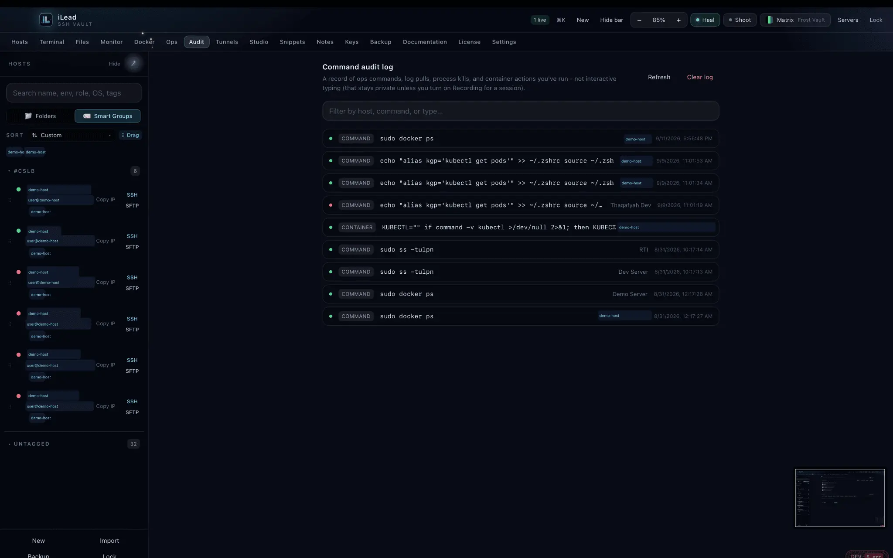
Task: Open the Keys tab
Action: [x=351, y=42]
